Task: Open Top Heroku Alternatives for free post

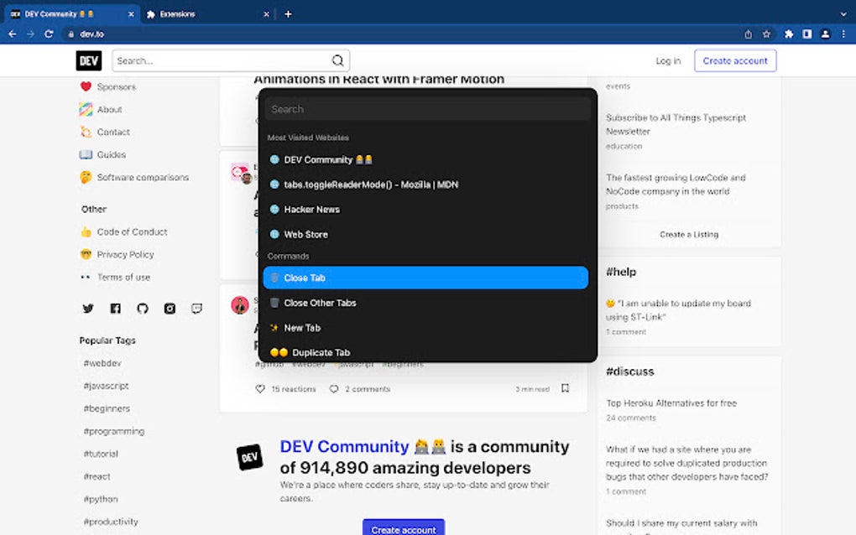Action: [x=671, y=403]
